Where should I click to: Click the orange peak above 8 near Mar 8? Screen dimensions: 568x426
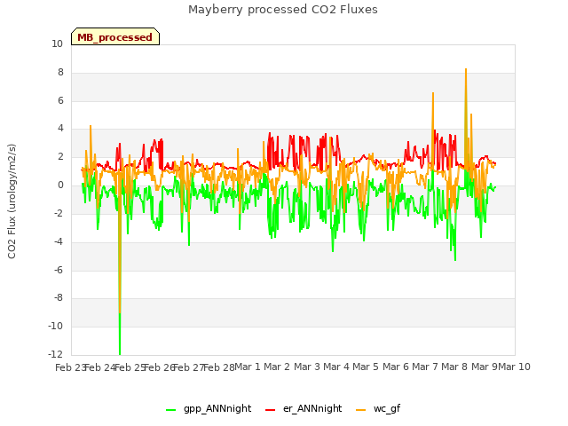(466, 70)
